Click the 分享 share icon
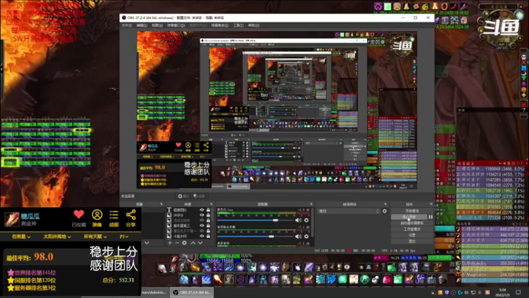 (x=130, y=215)
